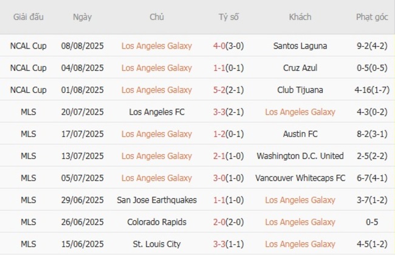Select the Phạt góc column header
The width and height of the screenshot is (395, 256).
[x=372, y=17]
